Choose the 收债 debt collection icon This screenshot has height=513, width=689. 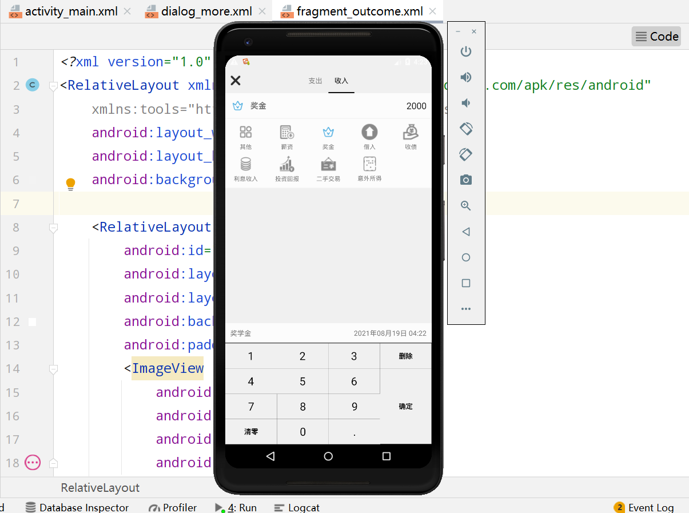coord(411,132)
